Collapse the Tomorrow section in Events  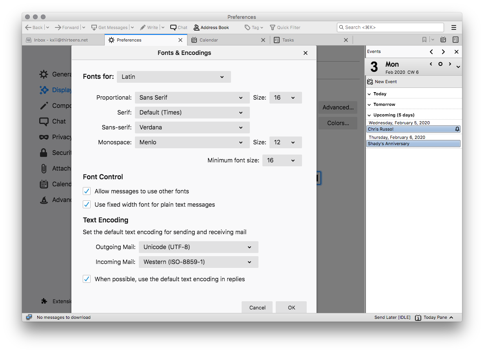coord(369,104)
